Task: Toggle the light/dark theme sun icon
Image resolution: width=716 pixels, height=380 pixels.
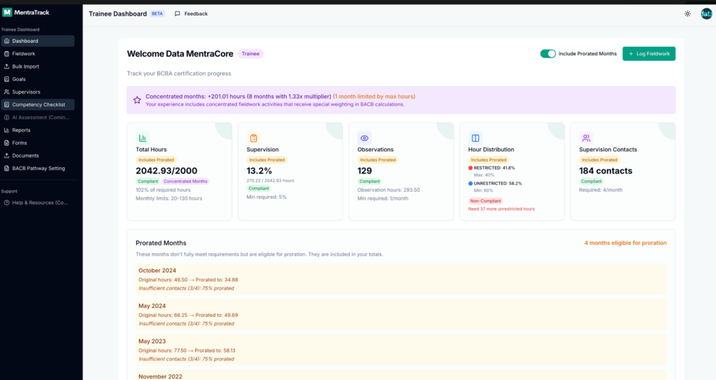Action: click(x=687, y=13)
